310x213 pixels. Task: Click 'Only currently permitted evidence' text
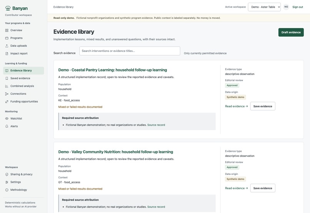click(x=205, y=53)
